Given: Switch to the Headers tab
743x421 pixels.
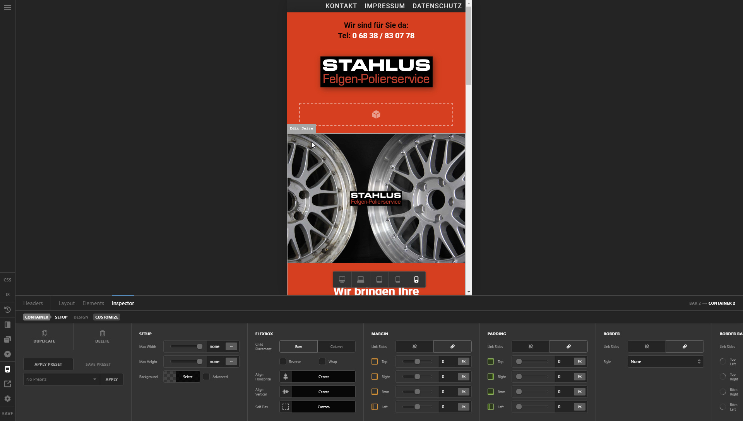Looking at the screenshot, I should tap(33, 303).
